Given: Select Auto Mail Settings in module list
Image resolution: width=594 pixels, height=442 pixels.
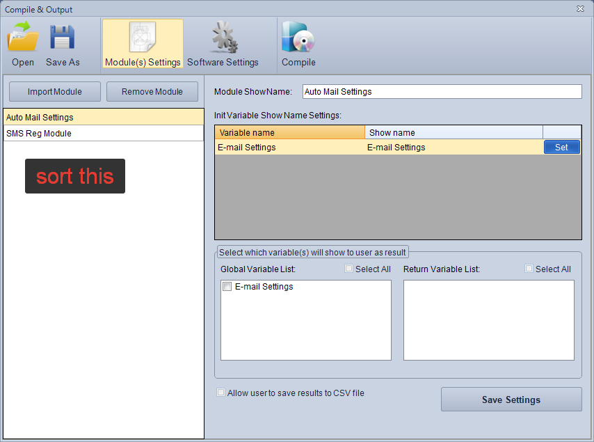Looking at the screenshot, I should [103, 118].
